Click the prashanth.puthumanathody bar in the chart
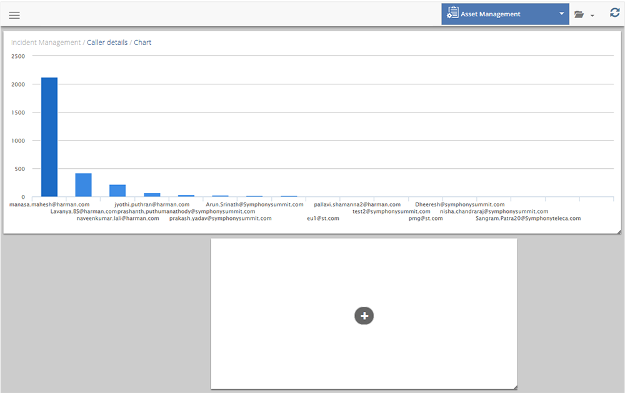Image resolution: width=625 pixels, height=393 pixels. point(186,196)
